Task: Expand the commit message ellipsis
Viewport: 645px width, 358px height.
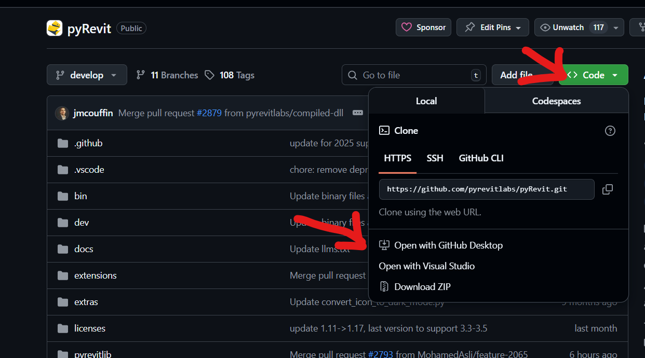Action: click(x=357, y=113)
